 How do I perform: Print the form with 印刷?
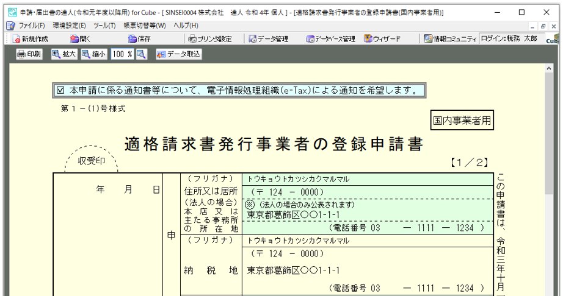coord(29,54)
